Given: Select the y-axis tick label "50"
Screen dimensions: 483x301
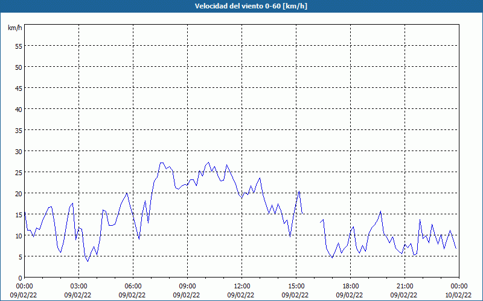Looking at the screenshot, I should 19,67.
